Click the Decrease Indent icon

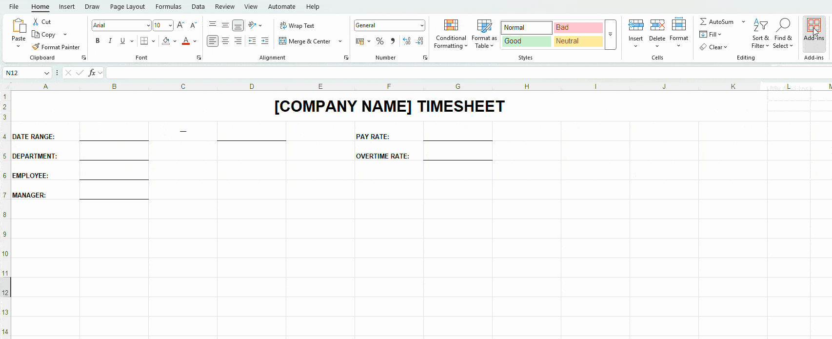[252, 41]
